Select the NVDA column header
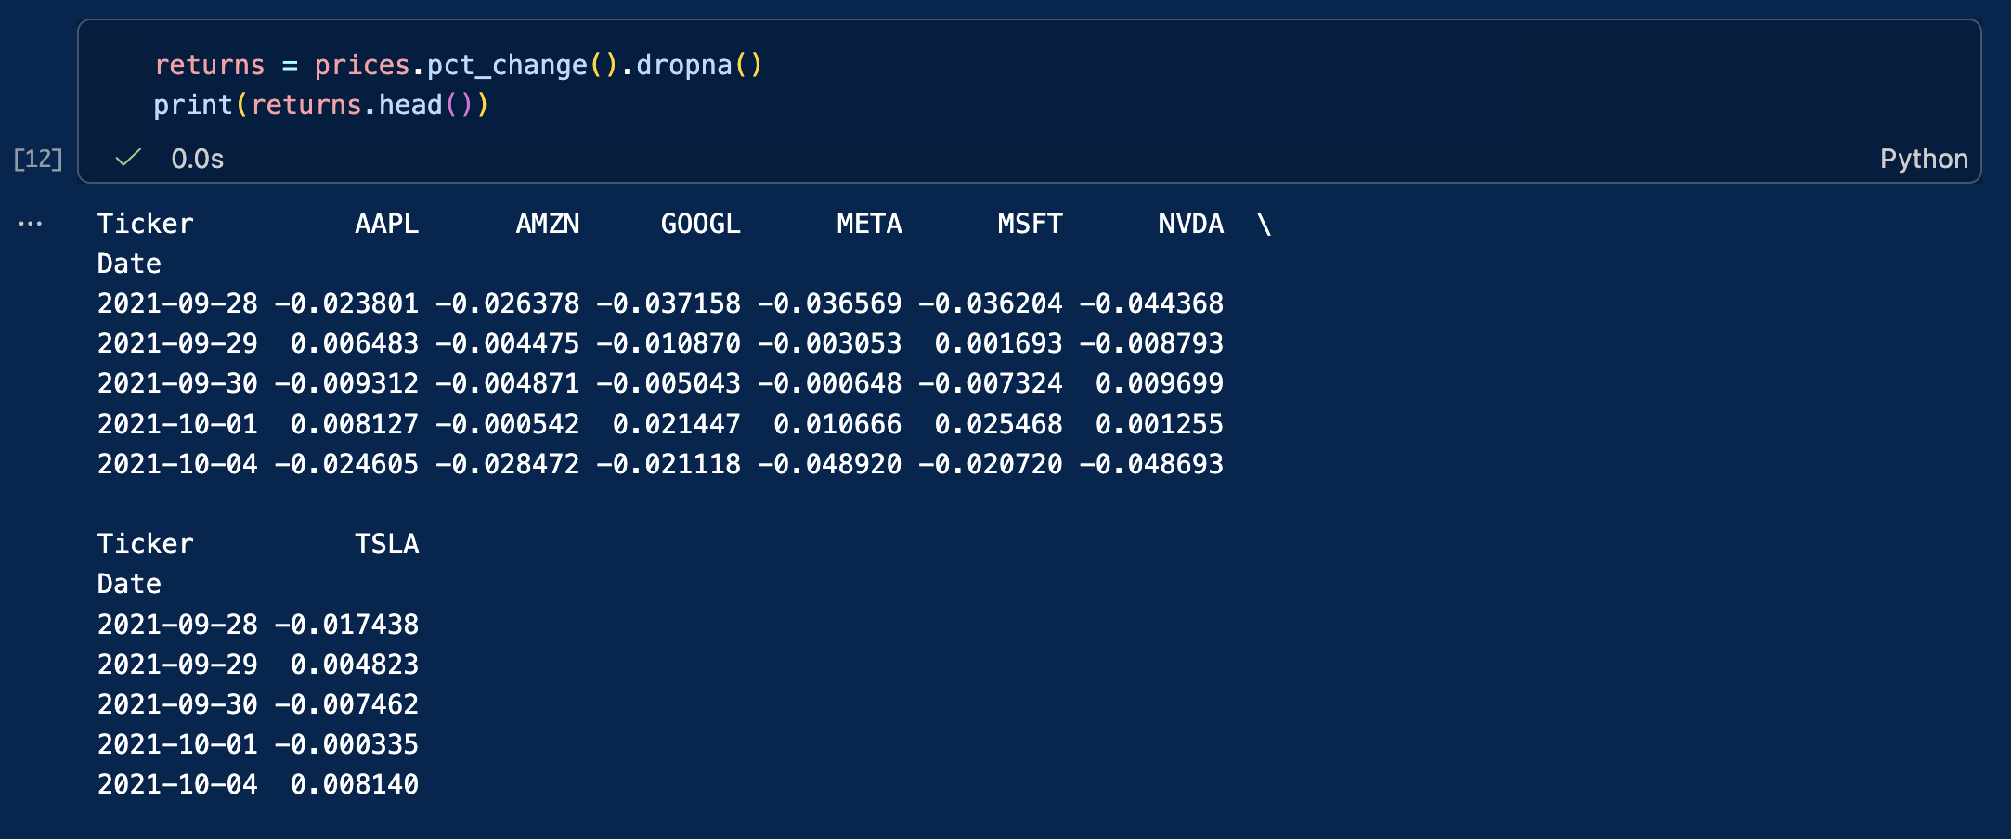The width and height of the screenshot is (2011, 839). (x=1191, y=224)
